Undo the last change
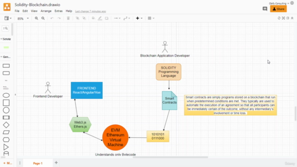Screen dimensions: 297x167 point(52,18)
